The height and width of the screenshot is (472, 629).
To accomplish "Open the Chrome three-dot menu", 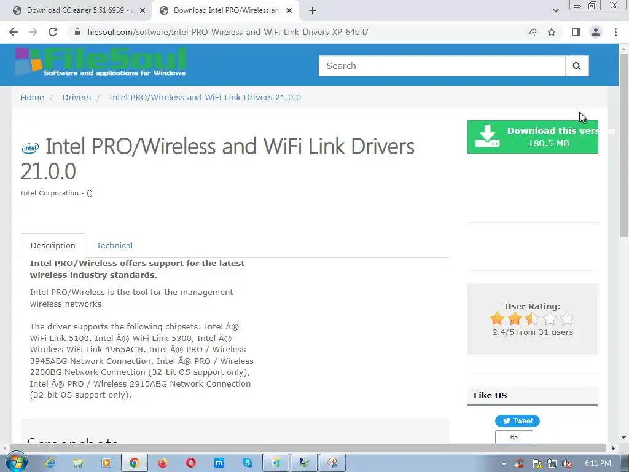I will [x=615, y=32].
